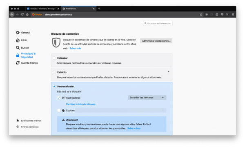Close the Preferencias tab

[94, 9]
